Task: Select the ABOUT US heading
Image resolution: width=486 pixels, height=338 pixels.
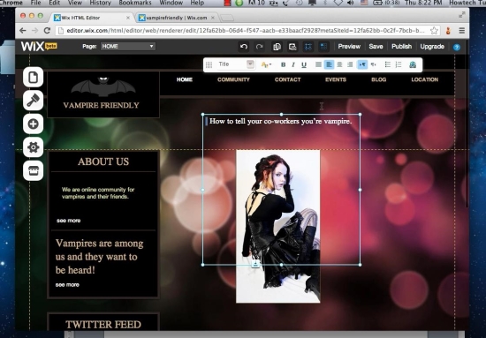Action: 103,161
